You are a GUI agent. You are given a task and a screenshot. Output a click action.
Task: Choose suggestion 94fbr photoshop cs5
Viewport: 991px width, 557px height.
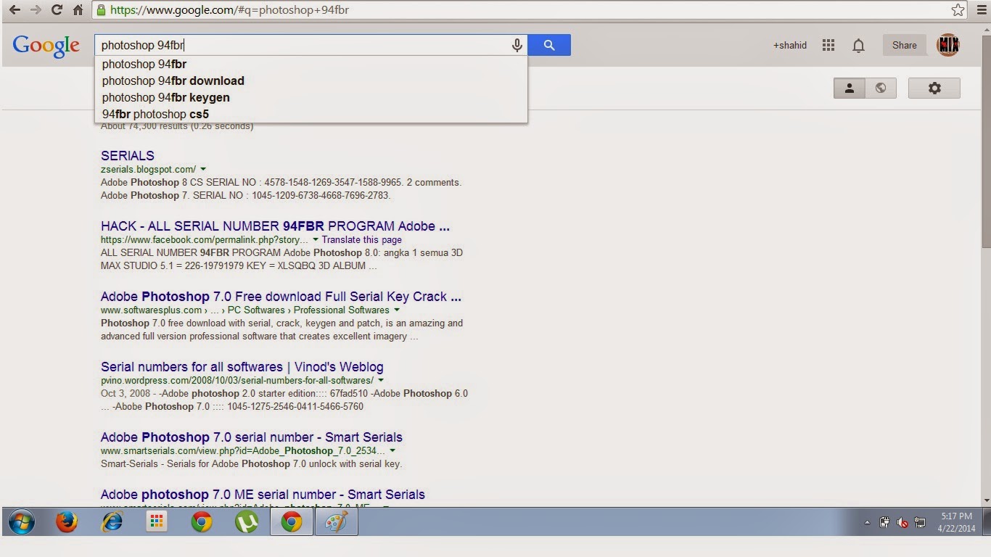click(x=155, y=114)
